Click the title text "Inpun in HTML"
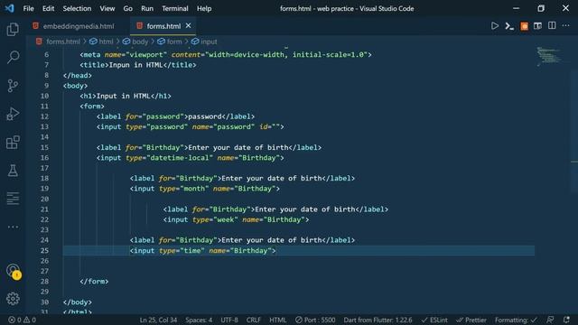The image size is (578, 325). coord(136,65)
